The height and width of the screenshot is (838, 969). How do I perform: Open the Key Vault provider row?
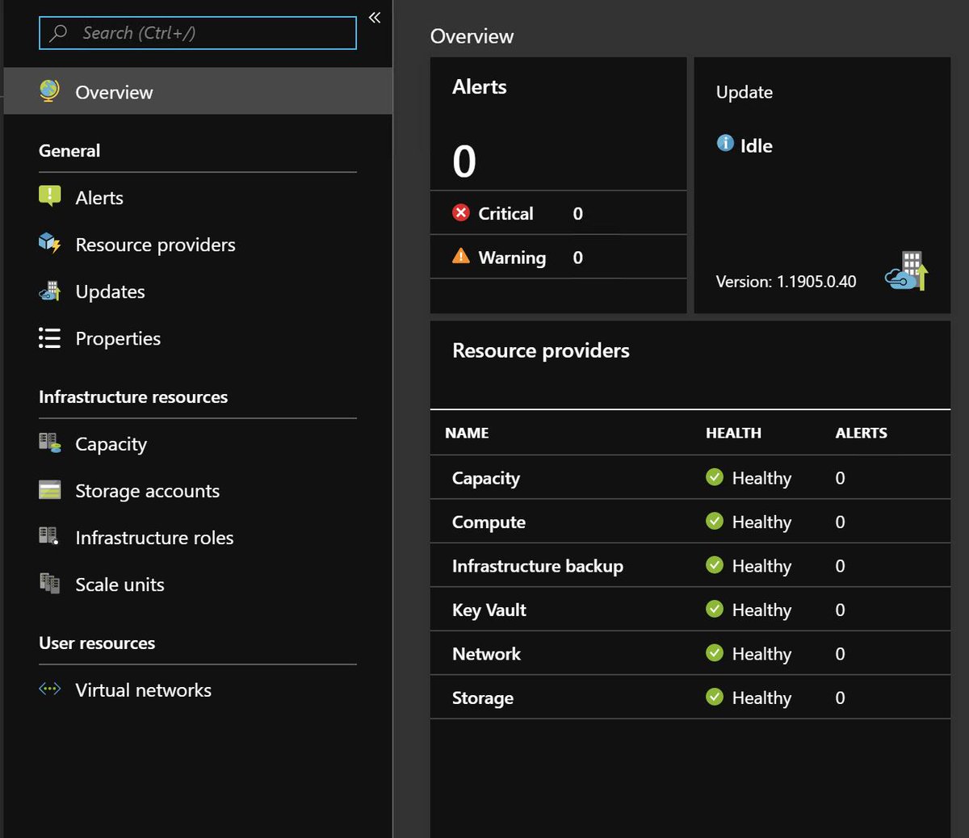pos(690,609)
